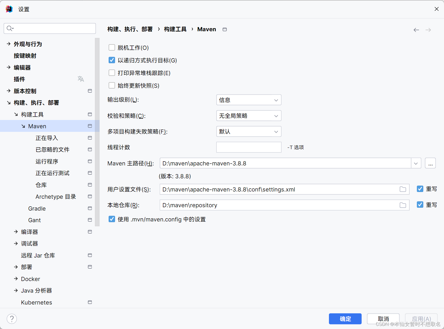The width and height of the screenshot is (444, 329).
Task: Click the settings tree vertical scrollbar
Action: coord(97,132)
